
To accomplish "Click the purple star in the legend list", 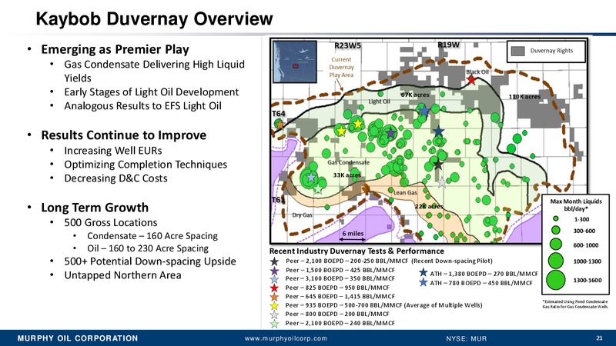I will coord(275,271).
